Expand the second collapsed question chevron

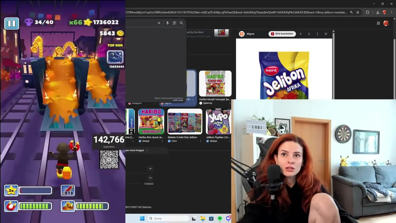click(150, 178)
